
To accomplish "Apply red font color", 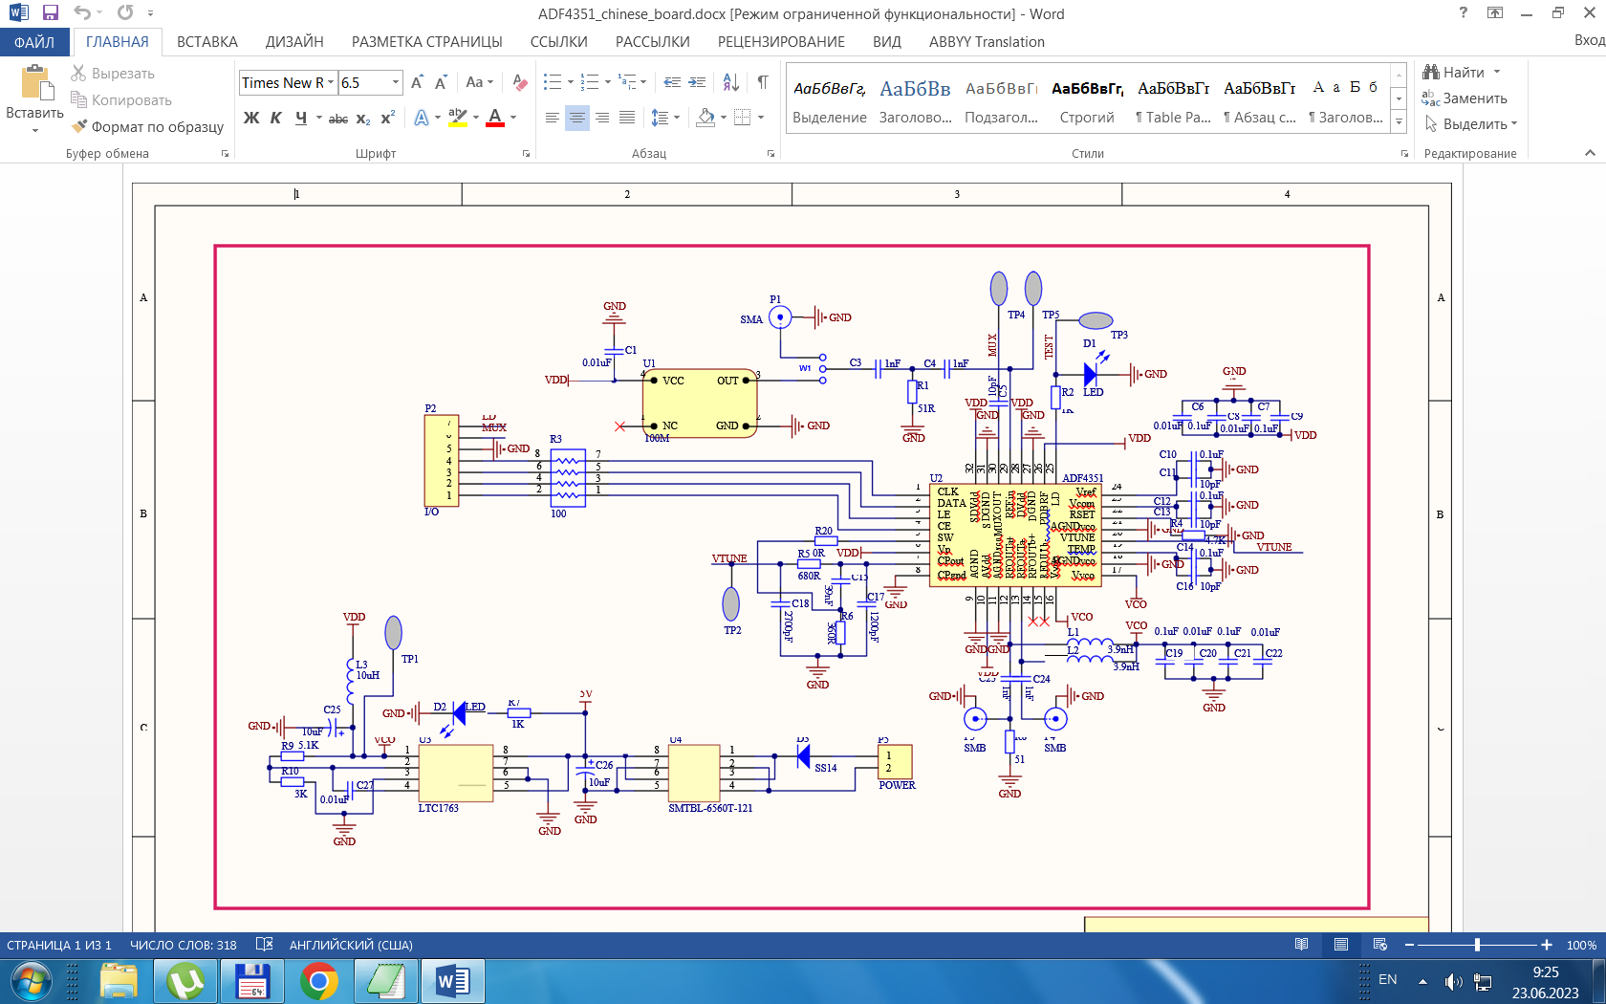I will [495, 118].
